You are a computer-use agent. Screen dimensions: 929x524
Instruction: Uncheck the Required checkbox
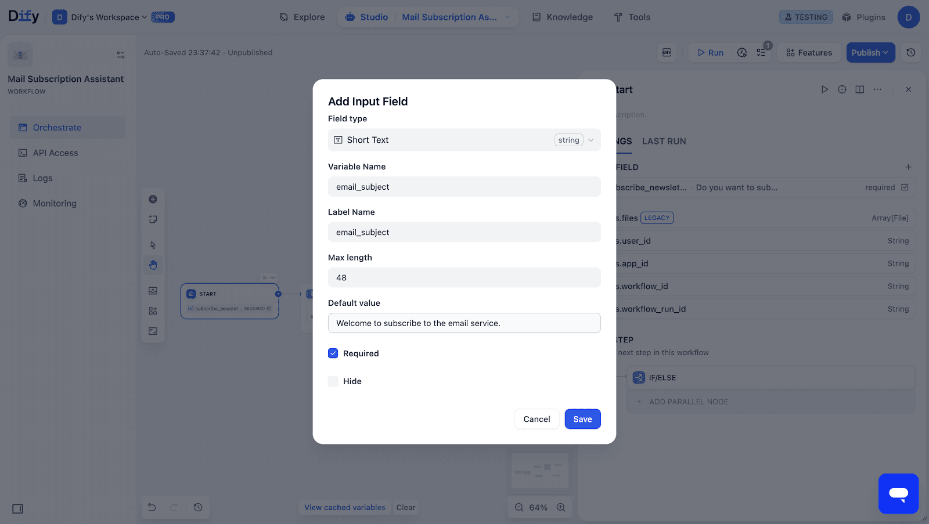333,353
